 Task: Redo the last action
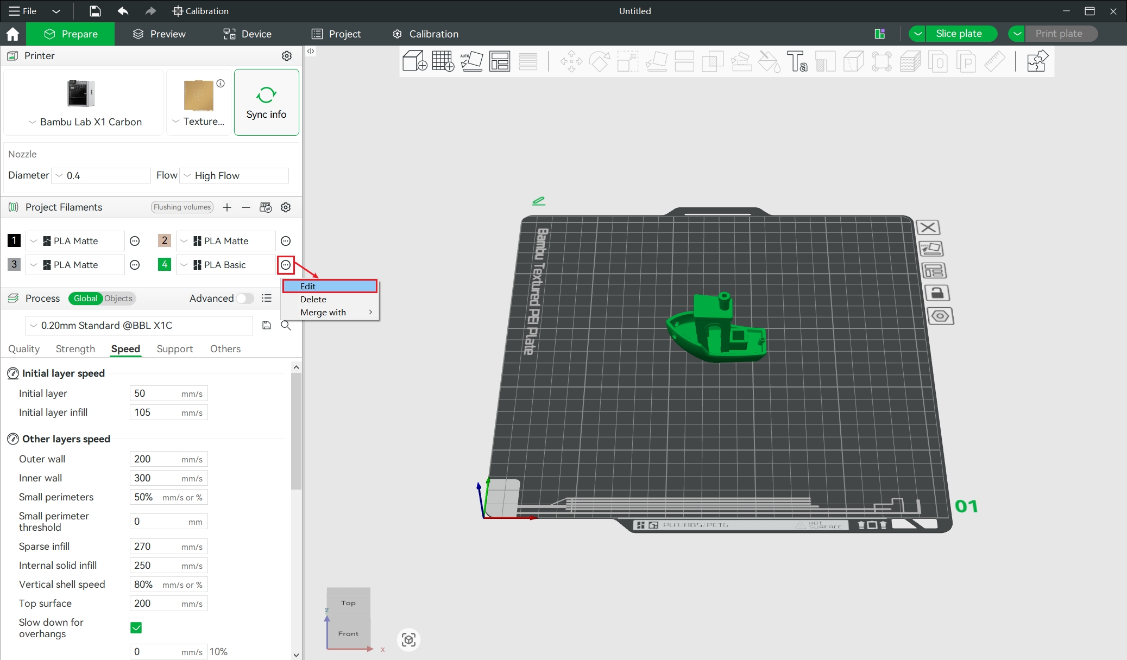[x=150, y=11]
